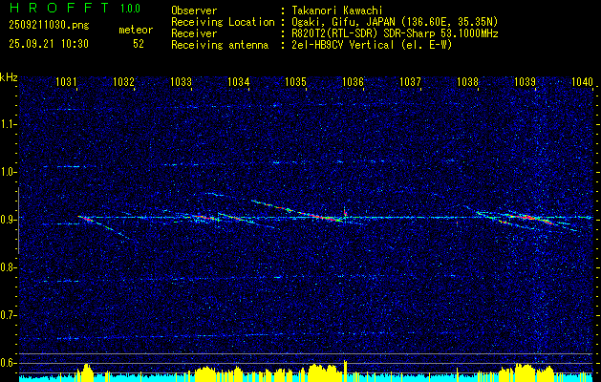This screenshot has height=382, width=601.
Task: Click the meteor count value 52
Action: click(x=139, y=44)
